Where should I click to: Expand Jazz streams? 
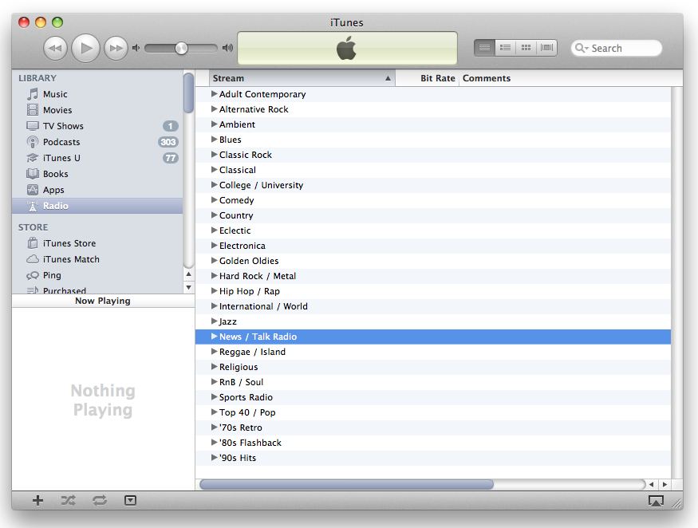tap(214, 321)
